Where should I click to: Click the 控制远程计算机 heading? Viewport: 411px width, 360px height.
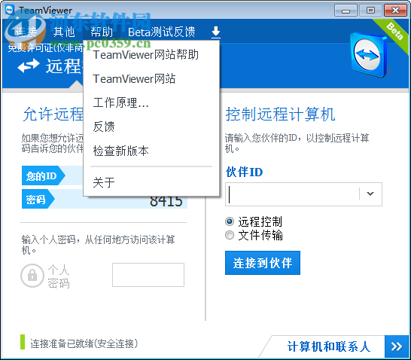click(x=280, y=114)
